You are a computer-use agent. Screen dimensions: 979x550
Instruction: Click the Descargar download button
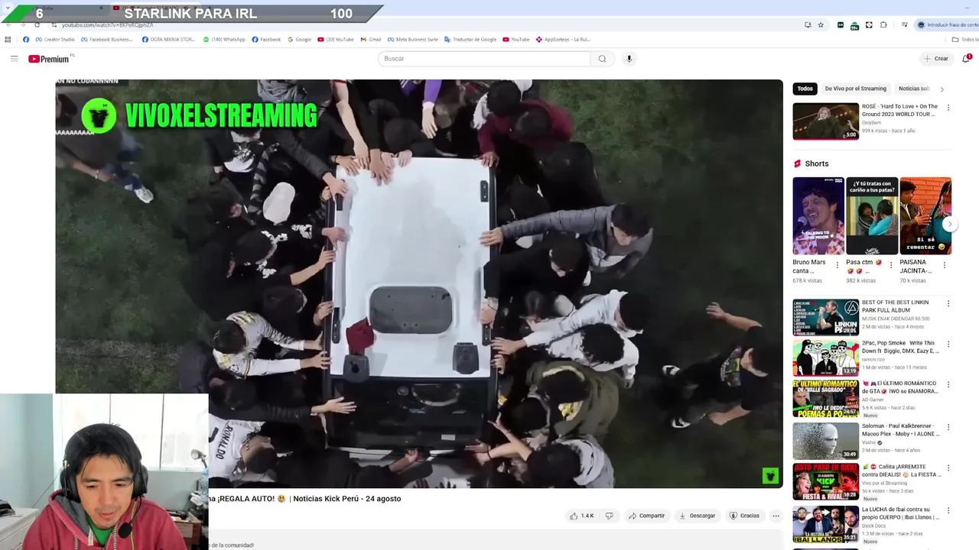point(697,516)
